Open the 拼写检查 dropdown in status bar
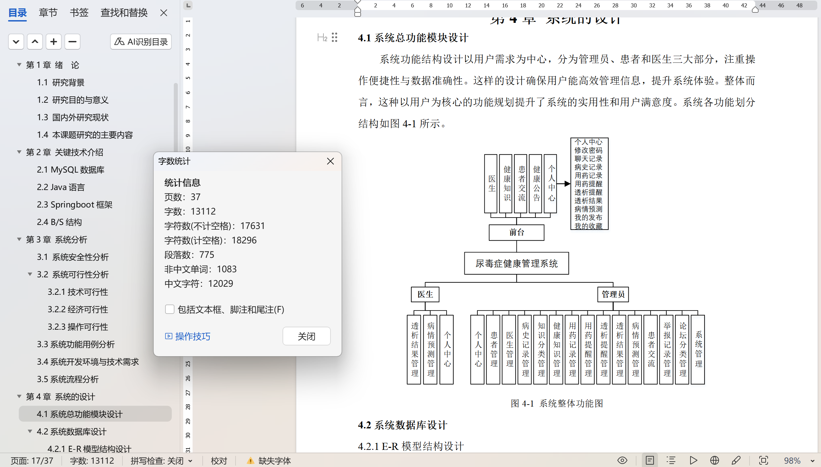The image size is (821, 467). (191, 461)
